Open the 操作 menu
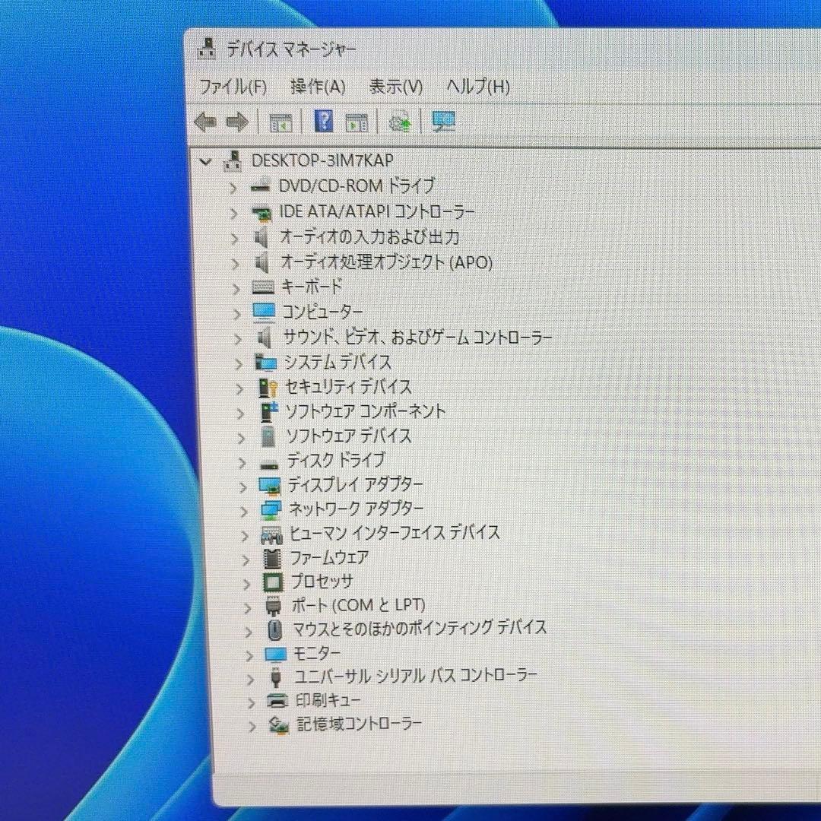 [318, 87]
